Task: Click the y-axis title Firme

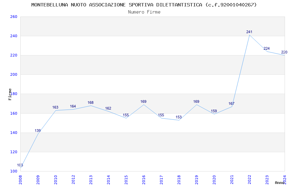Action: (x=10, y=94)
